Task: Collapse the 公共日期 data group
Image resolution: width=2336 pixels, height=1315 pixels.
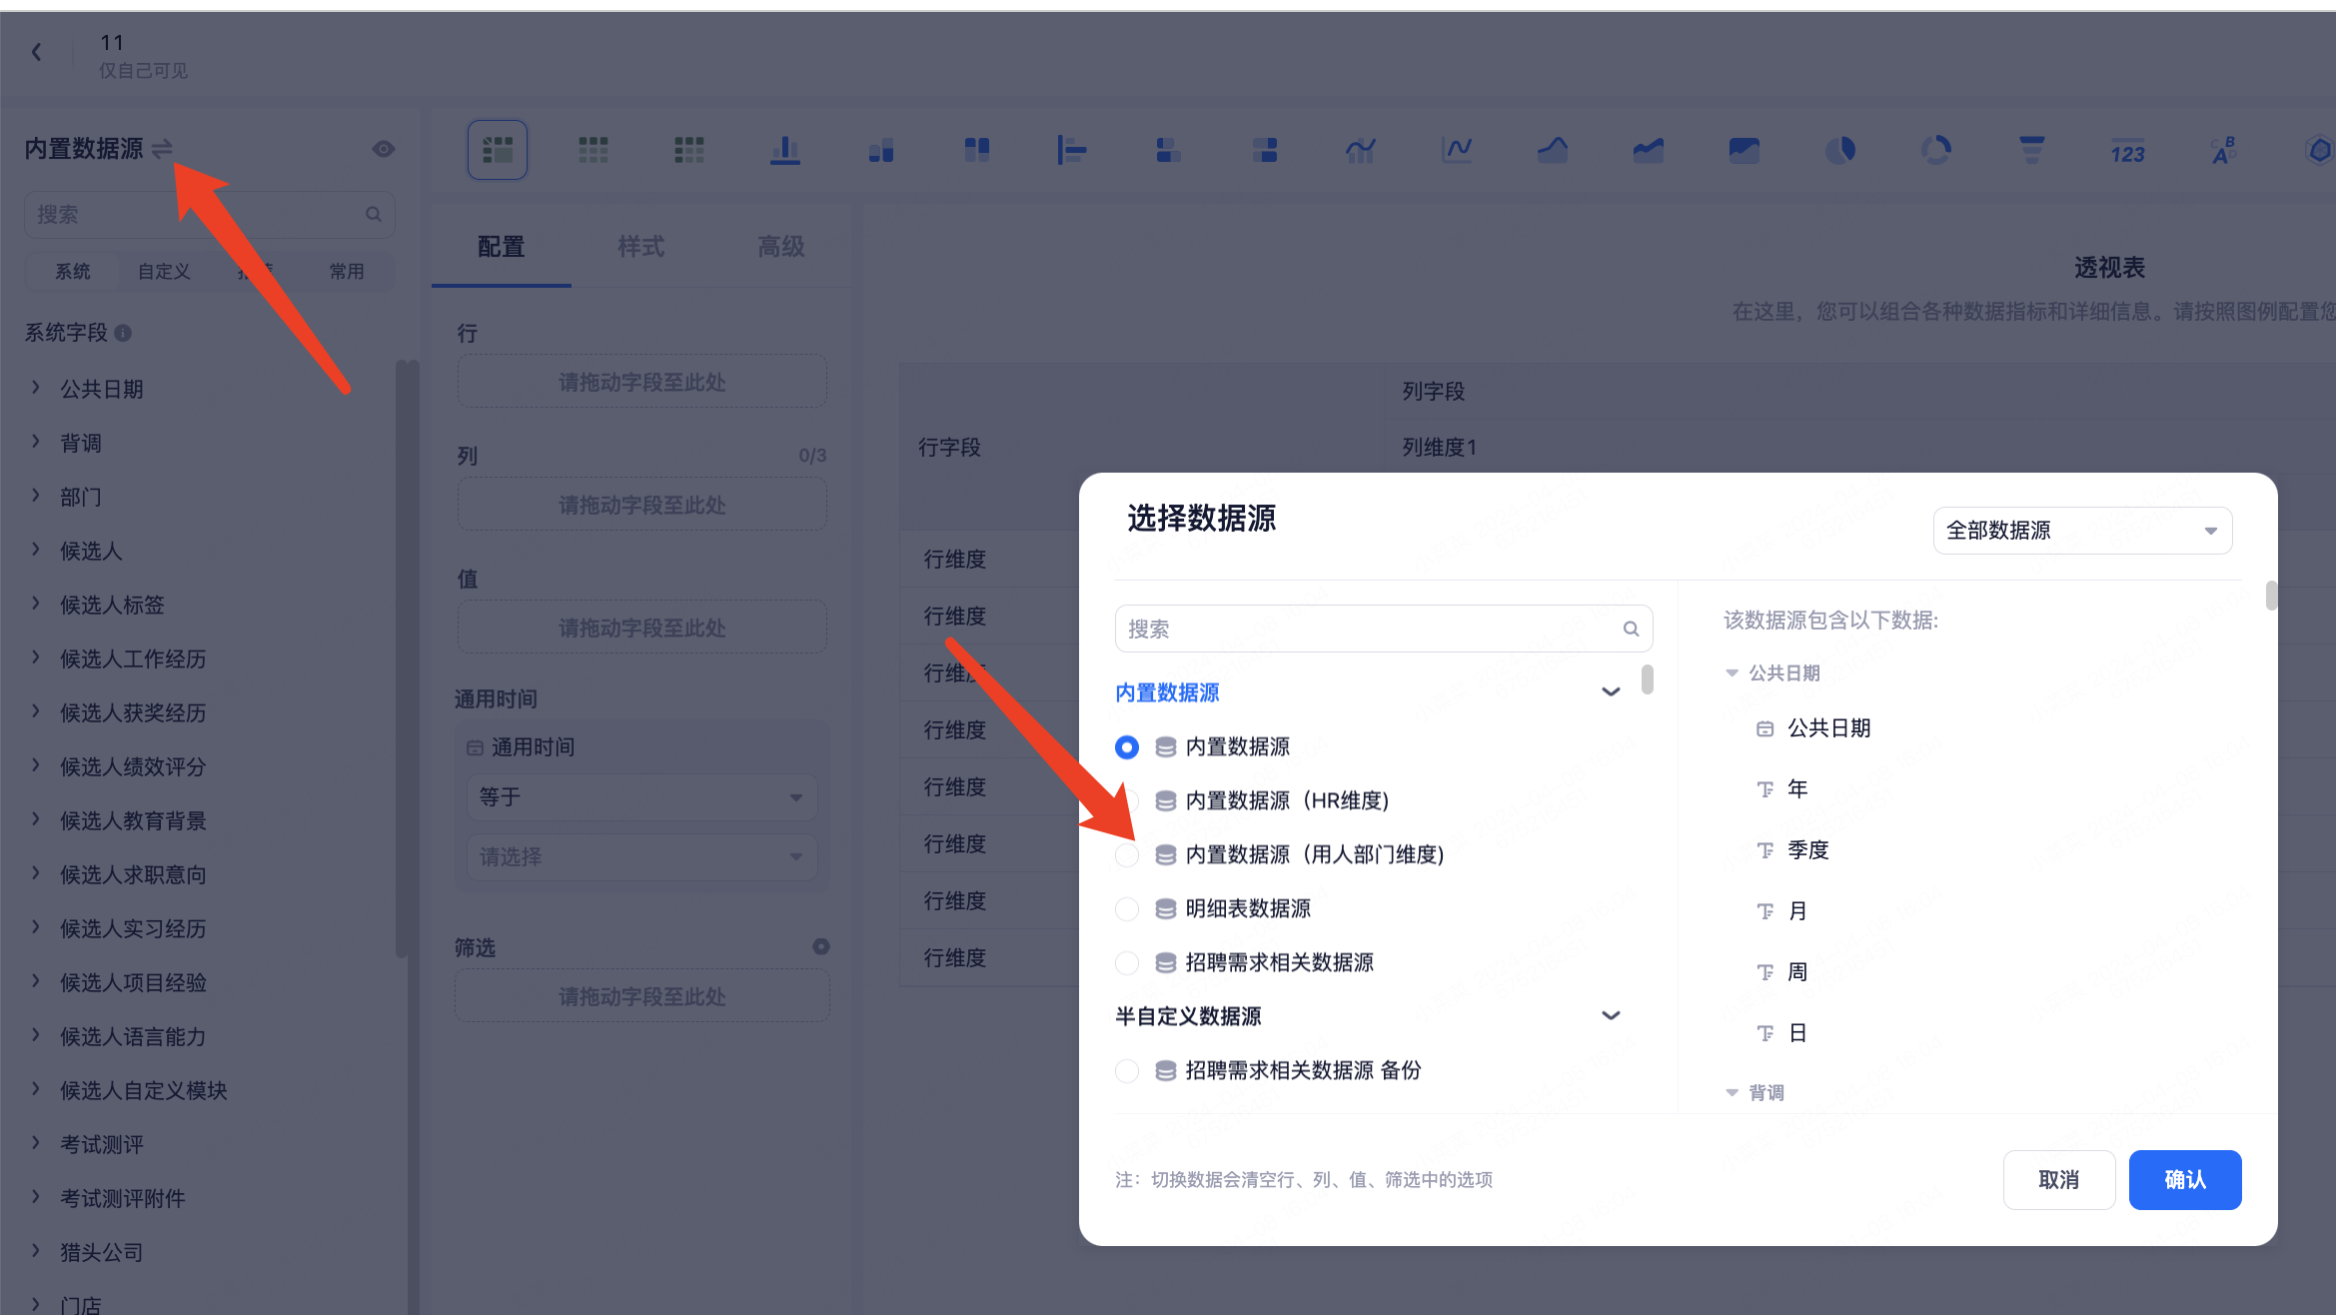Action: click(1733, 673)
